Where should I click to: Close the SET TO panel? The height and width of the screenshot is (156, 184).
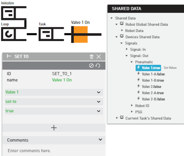point(98,57)
